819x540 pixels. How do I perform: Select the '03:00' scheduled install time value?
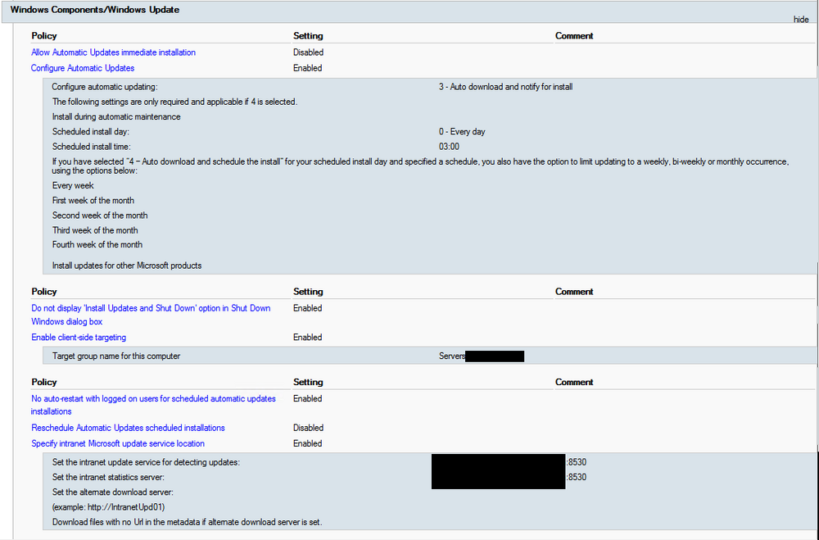pos(449,147)
